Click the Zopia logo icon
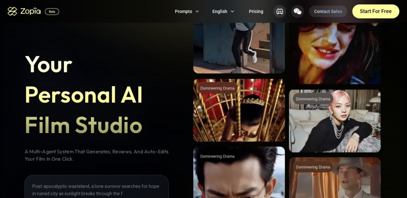Screen dimensions: 407x198 pyautogui.click(x=12, y=11)
